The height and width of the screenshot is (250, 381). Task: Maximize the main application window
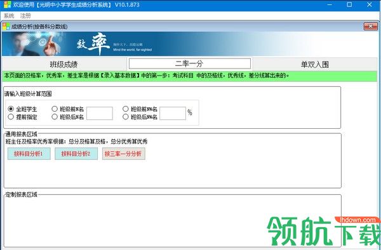(349, 4)
